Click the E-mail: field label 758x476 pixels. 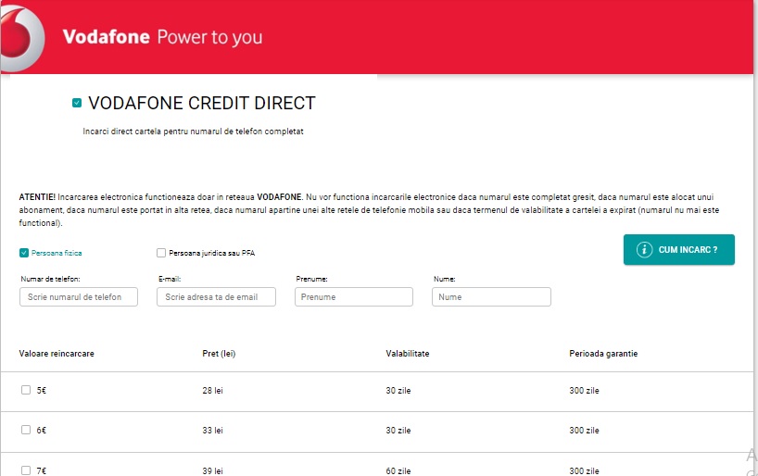(x=170, y=279)
